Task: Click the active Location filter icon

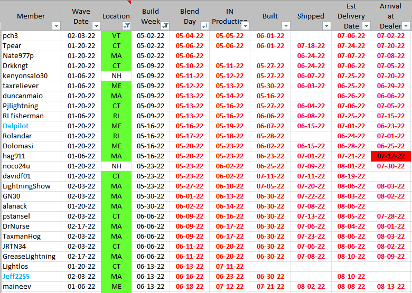Action: point(127,26)
